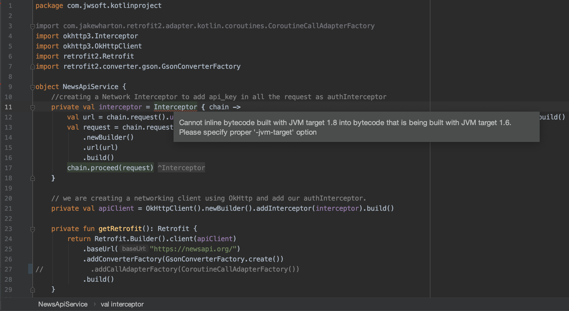Collapse the NewsApiService object fold marker

click(x=32, y=87)
